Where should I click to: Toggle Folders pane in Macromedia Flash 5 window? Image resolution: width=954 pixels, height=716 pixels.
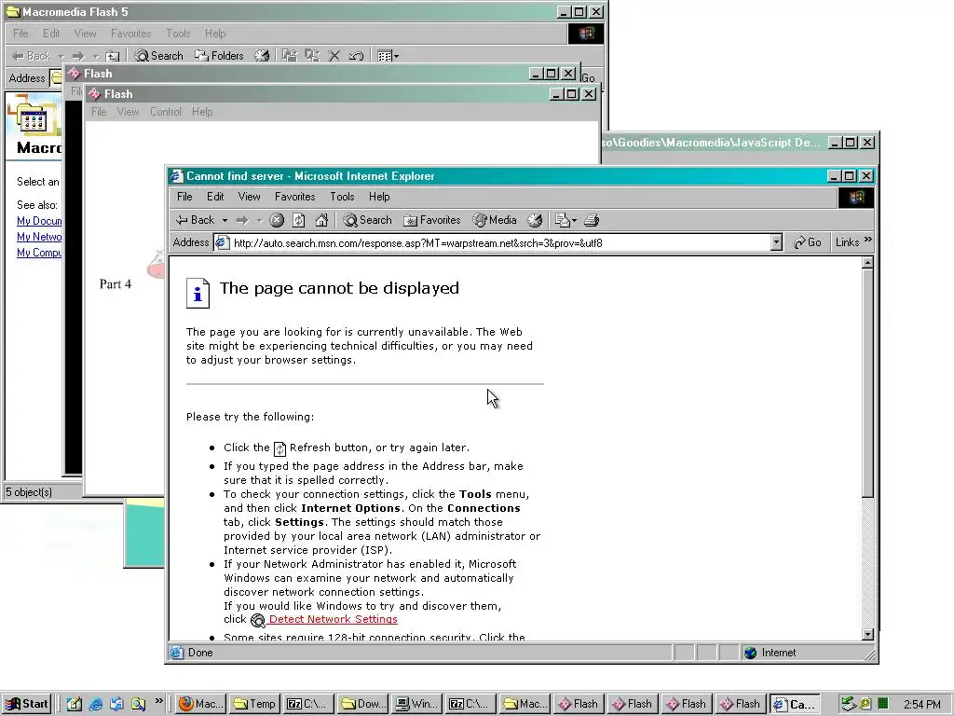point(219,55)
